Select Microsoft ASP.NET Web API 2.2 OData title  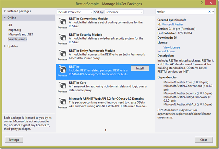(106, 99)
